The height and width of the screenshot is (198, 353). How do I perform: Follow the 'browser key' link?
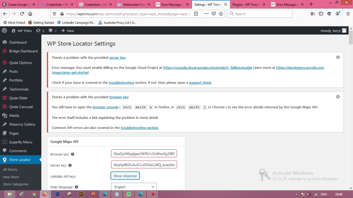tap(119, 97)
